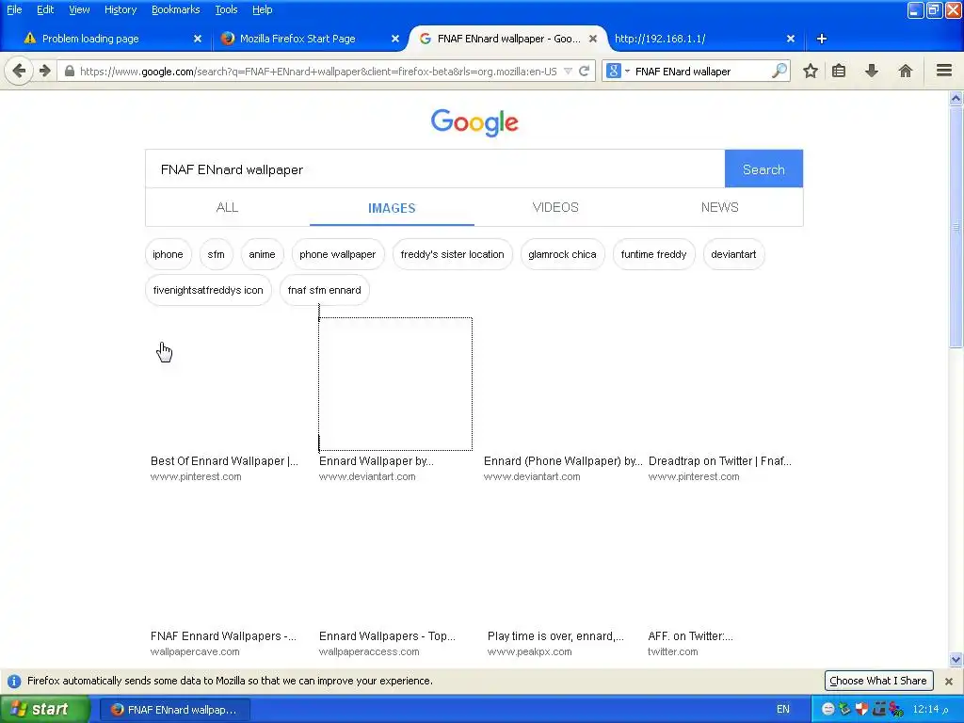The height and width of the screenshot is (723, 964).
Task: Click the blue Search button
Action: click(x=763, y=169)
